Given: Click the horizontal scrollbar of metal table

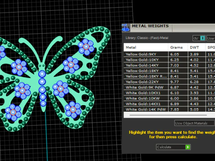Looking at the screenshot, I should (x=168, y=115).
